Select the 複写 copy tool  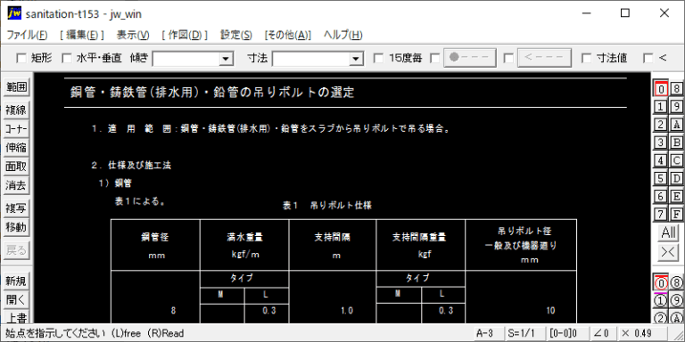click(x=17, y=208)
